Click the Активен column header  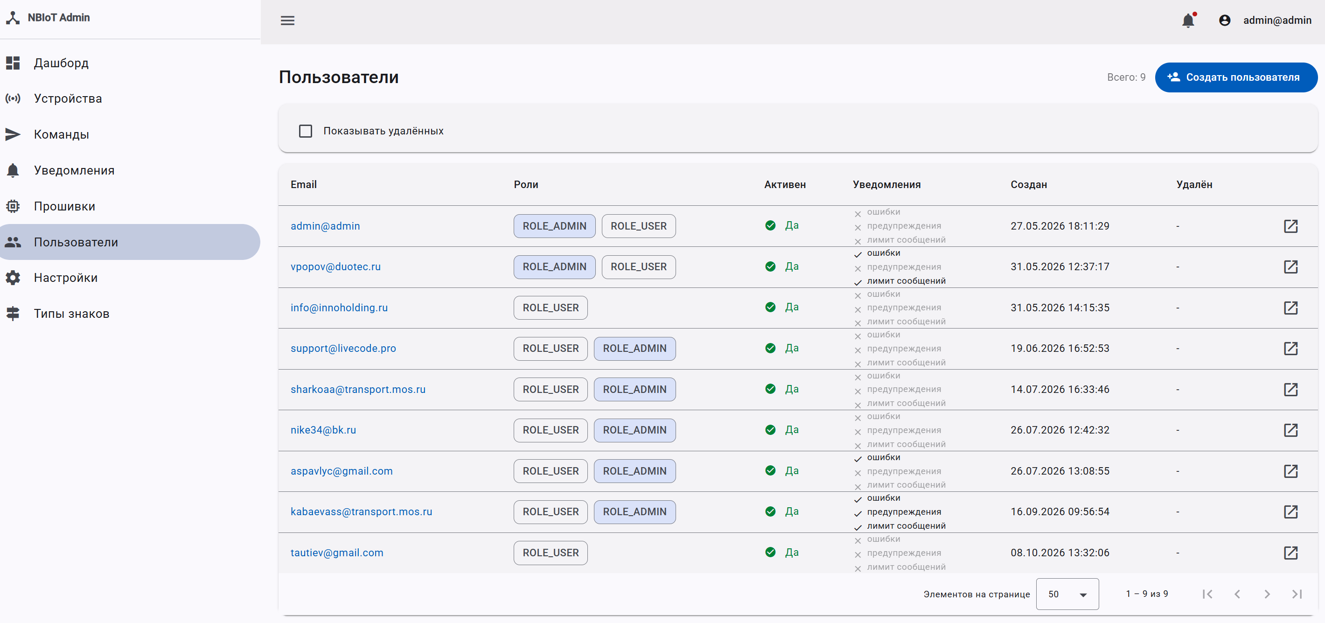[x=785, y=185]
